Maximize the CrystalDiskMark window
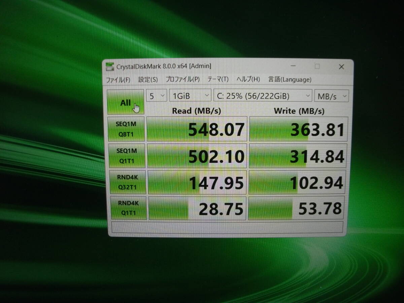 tap(317, 67)
